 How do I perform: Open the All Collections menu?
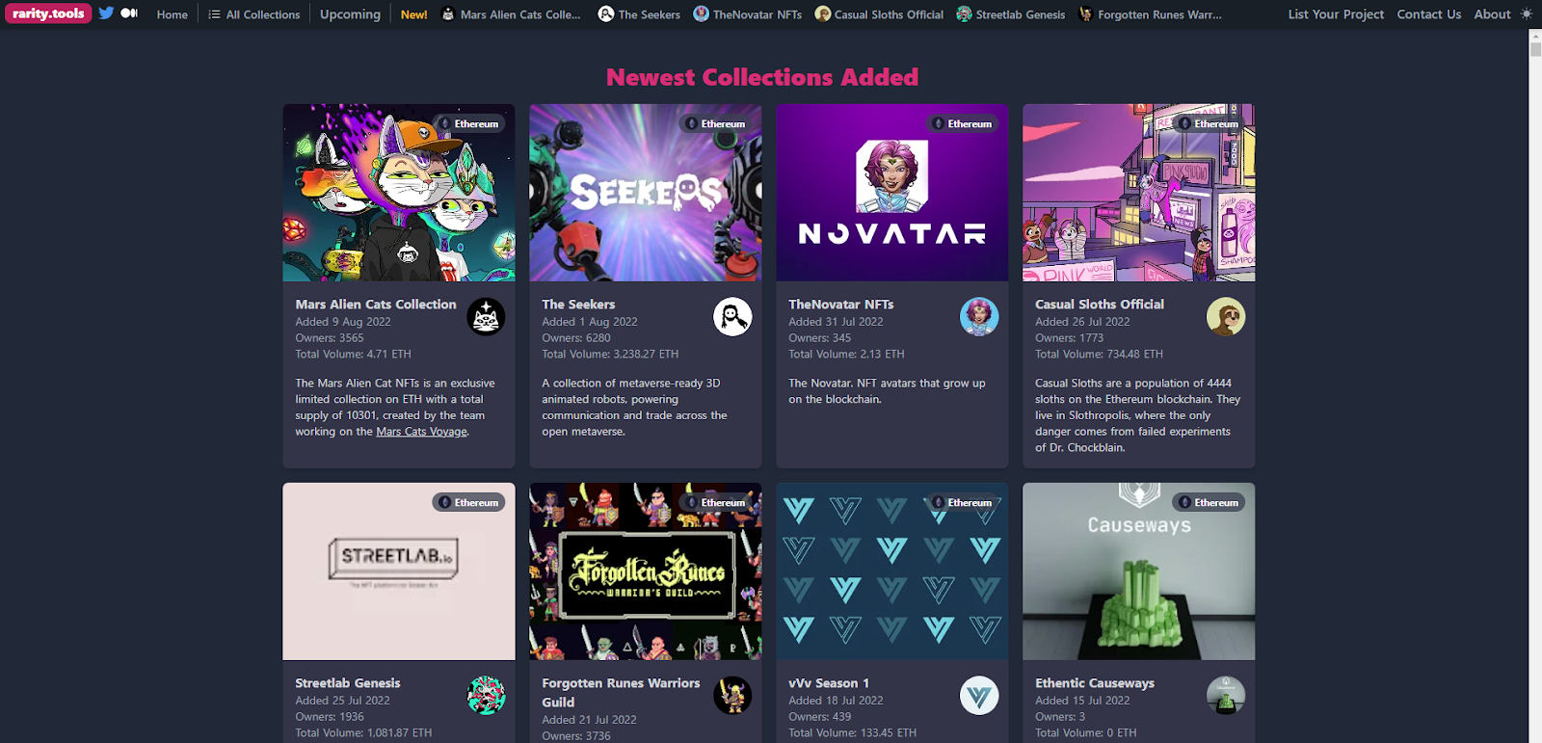pos(254,14)
